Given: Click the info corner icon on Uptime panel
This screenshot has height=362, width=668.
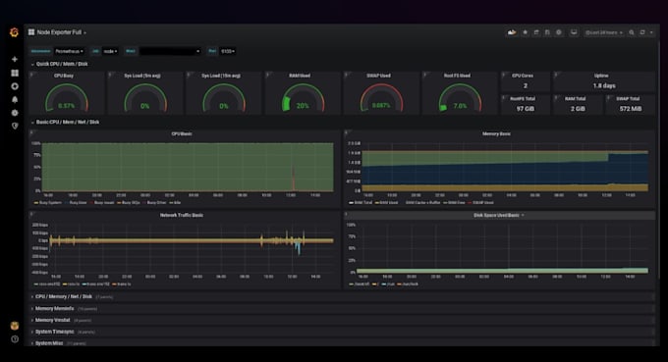Looking at the screenshot, I should click(556, 75).
